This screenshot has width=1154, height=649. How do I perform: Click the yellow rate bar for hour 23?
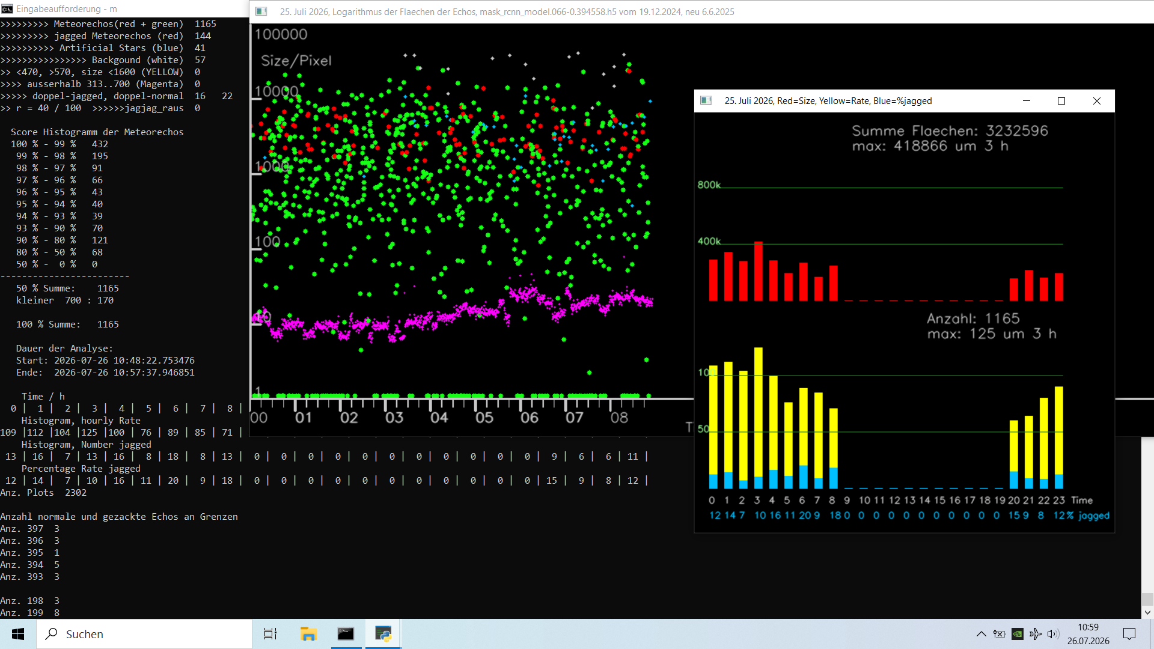coord(1059,430)
